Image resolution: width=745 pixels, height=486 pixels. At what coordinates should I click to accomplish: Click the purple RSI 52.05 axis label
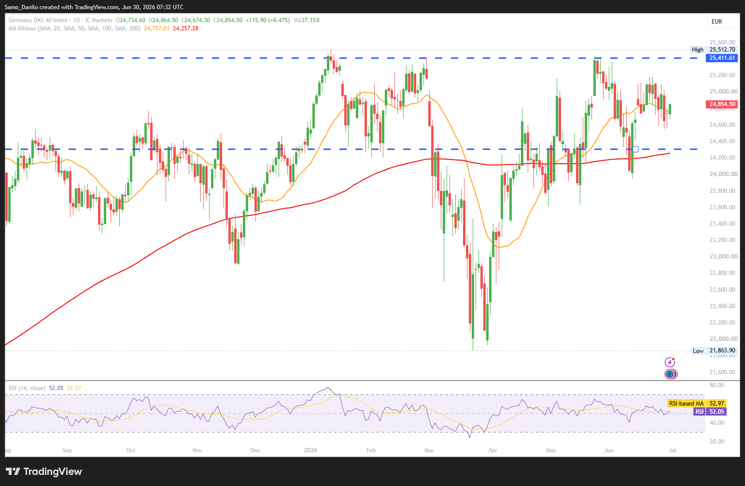[x=710, y=412]
